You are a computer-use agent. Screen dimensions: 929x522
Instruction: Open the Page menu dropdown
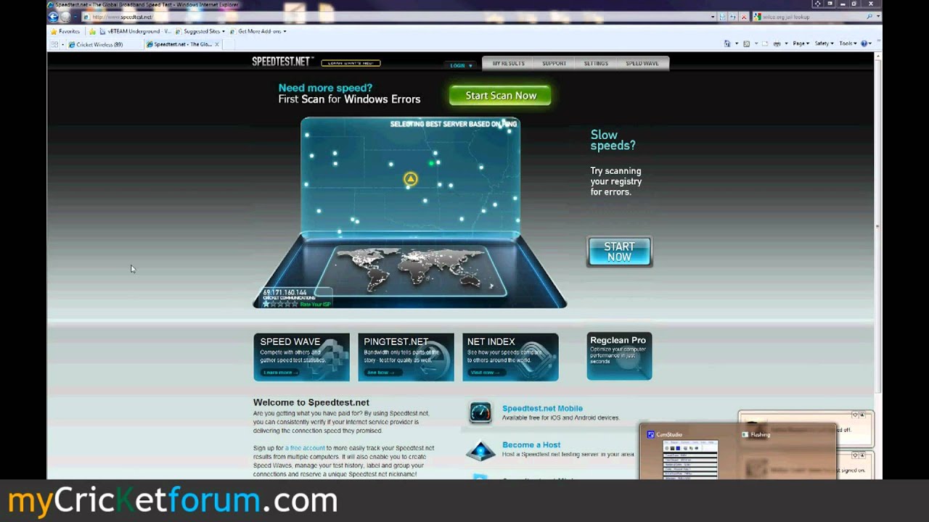click(x=801, y=43)
